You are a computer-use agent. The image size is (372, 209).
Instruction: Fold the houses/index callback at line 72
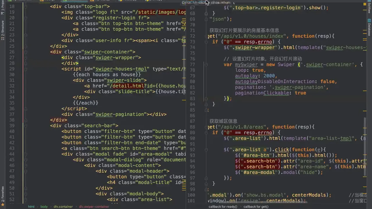click(x=206, y=36)
